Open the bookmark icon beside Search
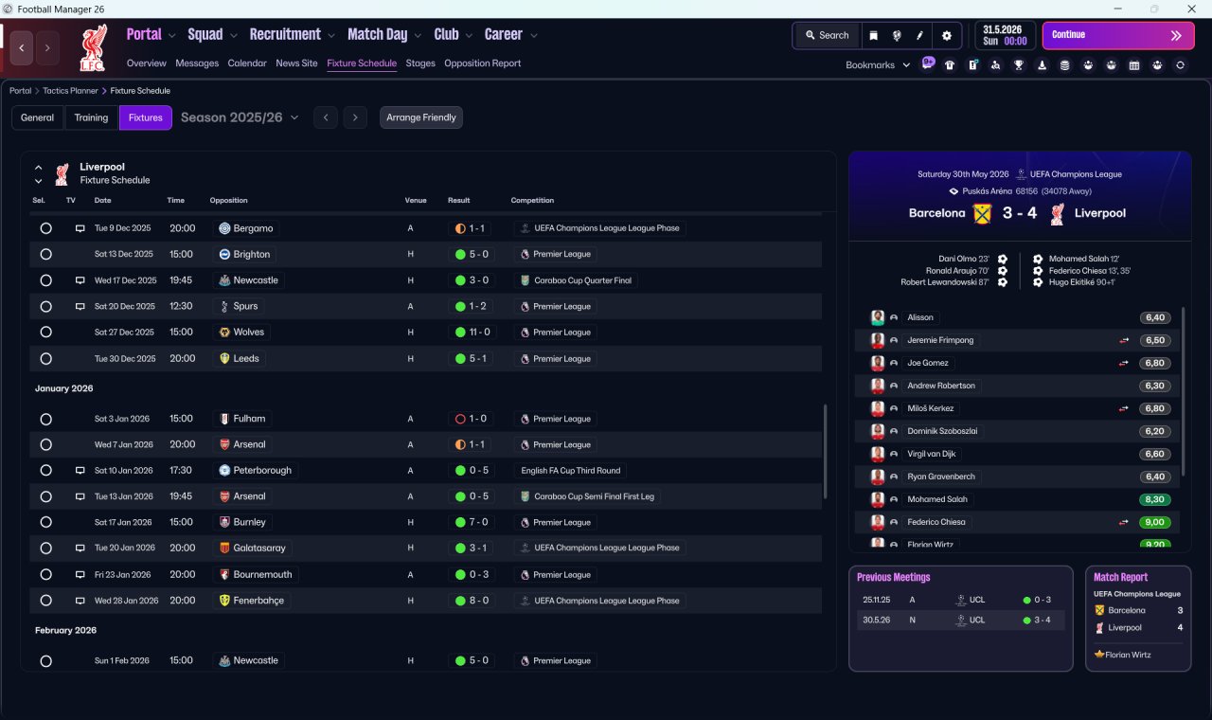1212x720 pixels. click(873, 35)
